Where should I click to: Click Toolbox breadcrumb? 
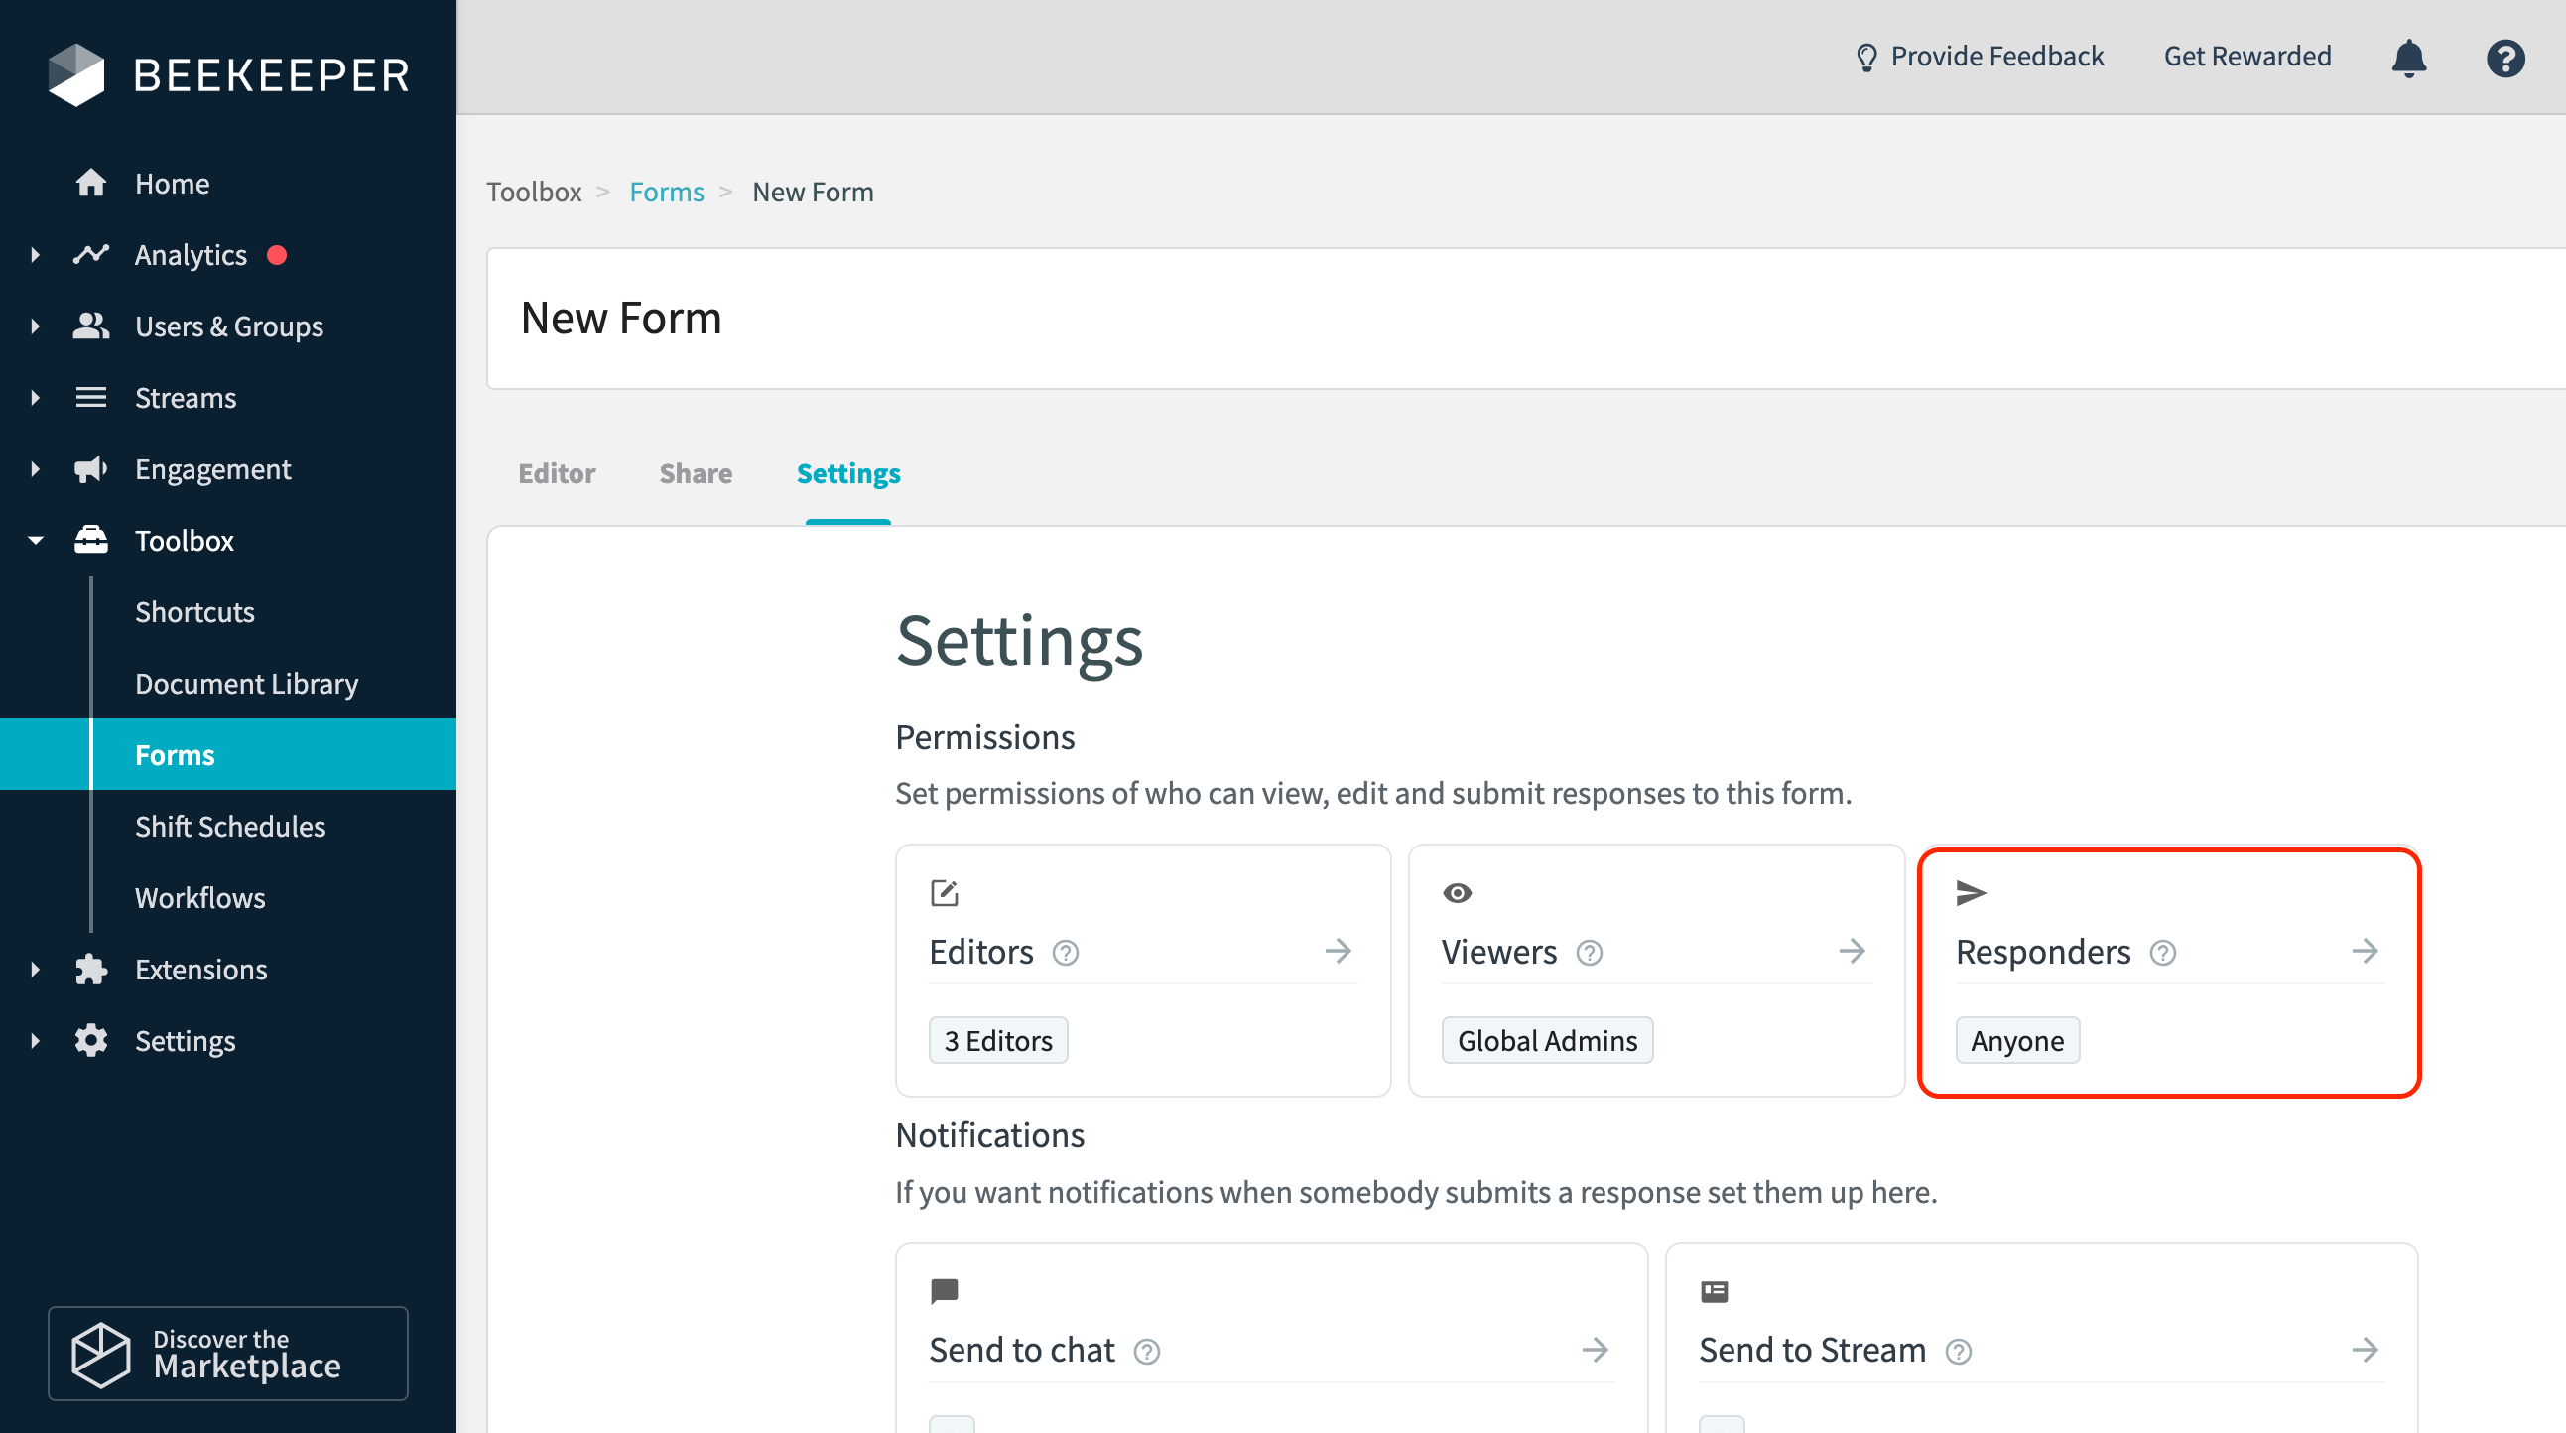534,192
